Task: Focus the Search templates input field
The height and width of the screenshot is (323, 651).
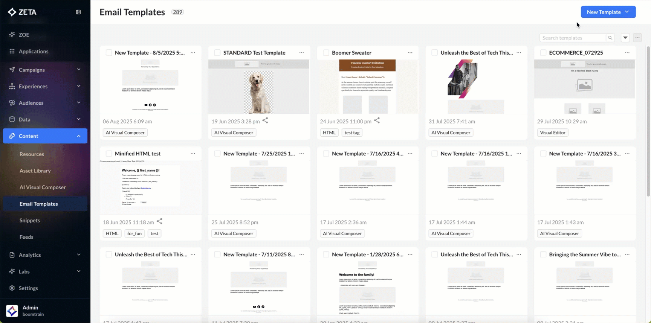Action: click(572, 38)
